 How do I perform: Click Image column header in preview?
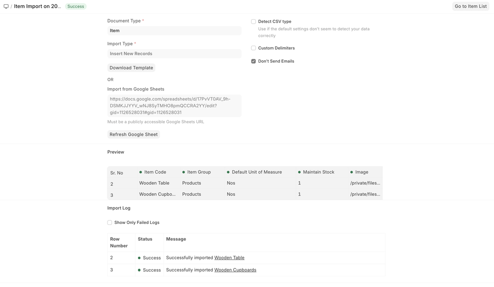point(361,172)
